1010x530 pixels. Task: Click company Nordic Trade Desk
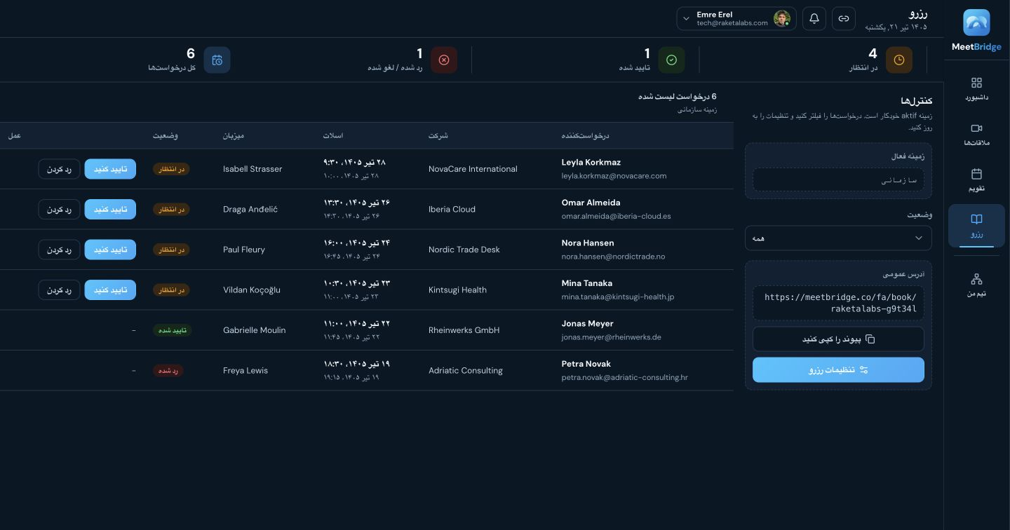pos(464,250)
